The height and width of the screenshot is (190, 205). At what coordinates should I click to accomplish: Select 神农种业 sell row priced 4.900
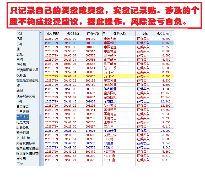pos(109,89)
